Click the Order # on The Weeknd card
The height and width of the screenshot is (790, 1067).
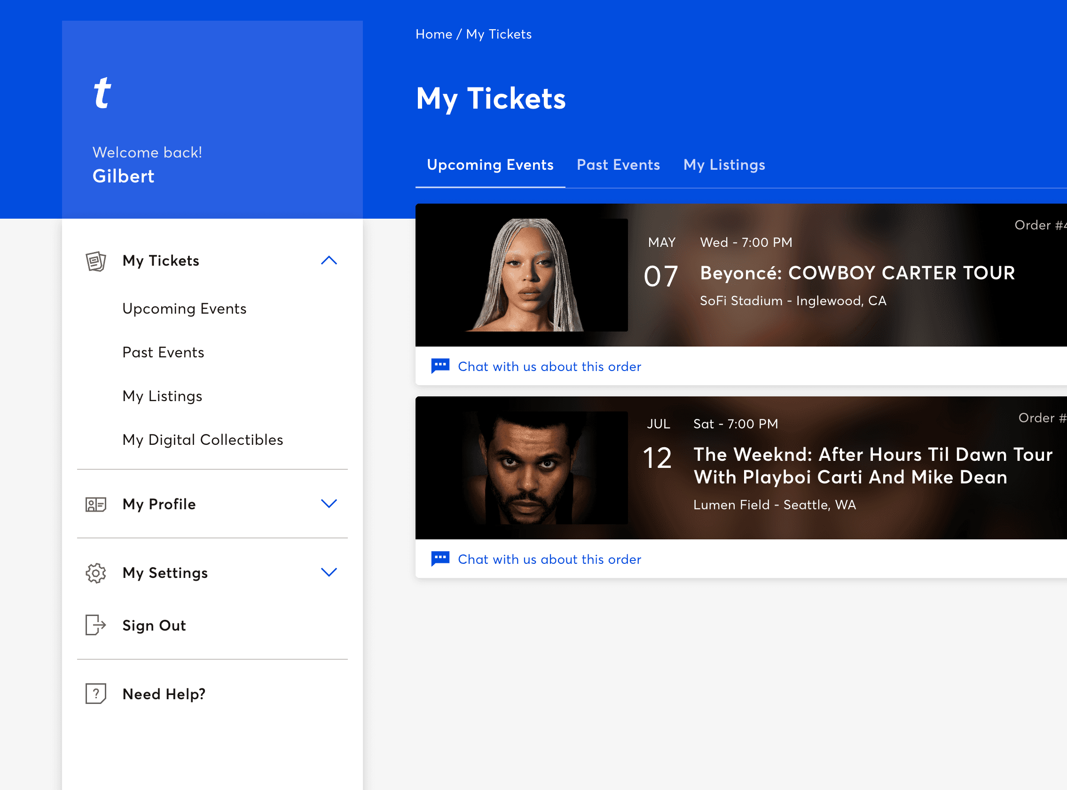[1043, 418]
